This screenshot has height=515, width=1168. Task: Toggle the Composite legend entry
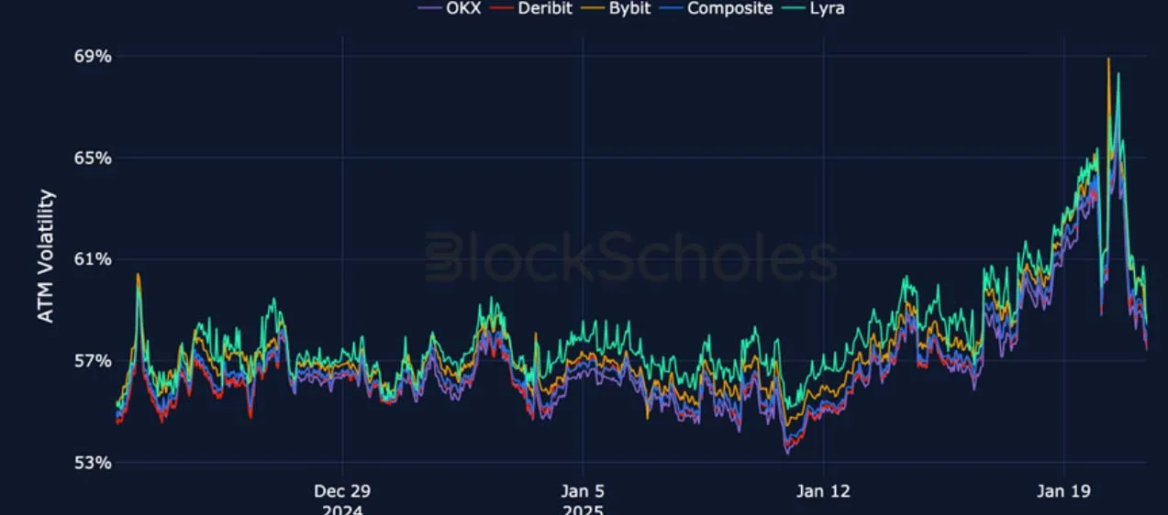tap(717, 8)
